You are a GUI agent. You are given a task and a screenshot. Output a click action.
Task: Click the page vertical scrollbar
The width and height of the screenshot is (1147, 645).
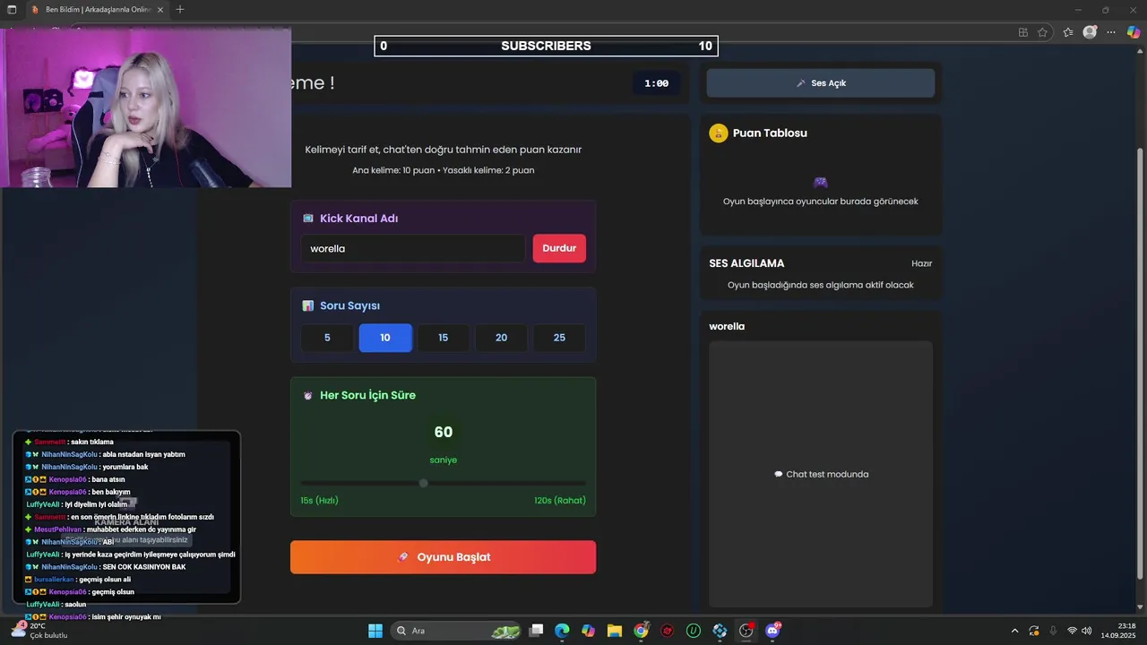pos(1141,363)
